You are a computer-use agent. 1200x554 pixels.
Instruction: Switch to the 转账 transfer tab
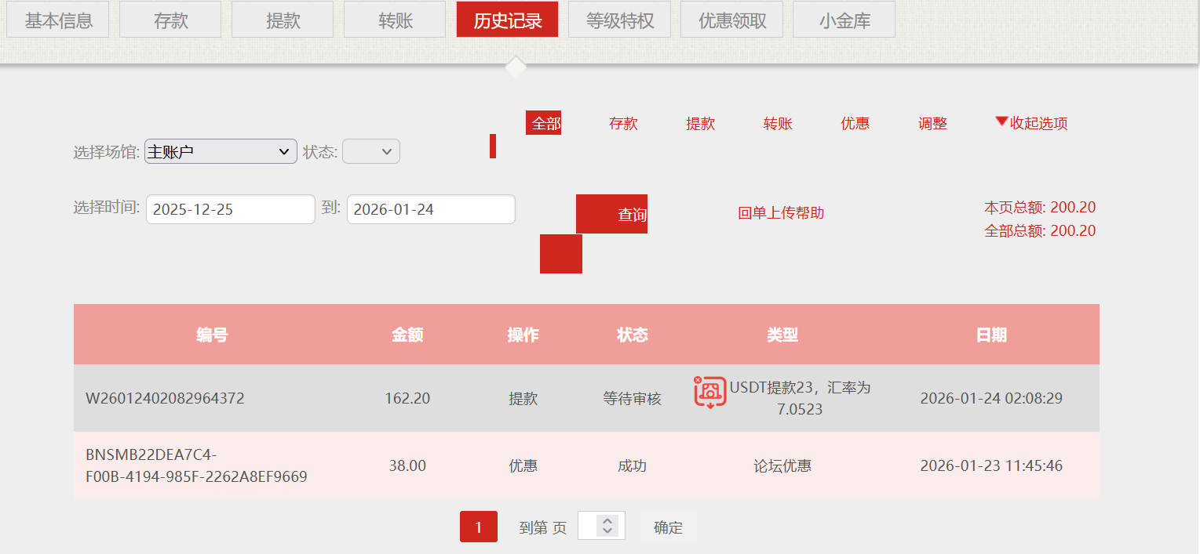pos(394,19)
